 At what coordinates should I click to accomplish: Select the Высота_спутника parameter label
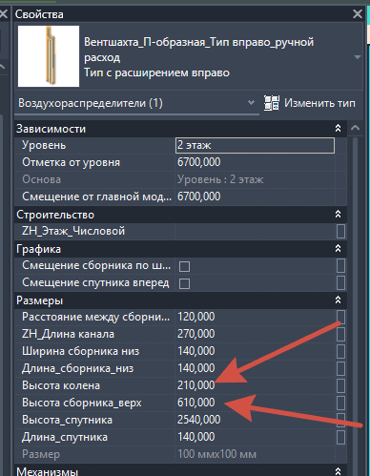[x=67, y=420]
